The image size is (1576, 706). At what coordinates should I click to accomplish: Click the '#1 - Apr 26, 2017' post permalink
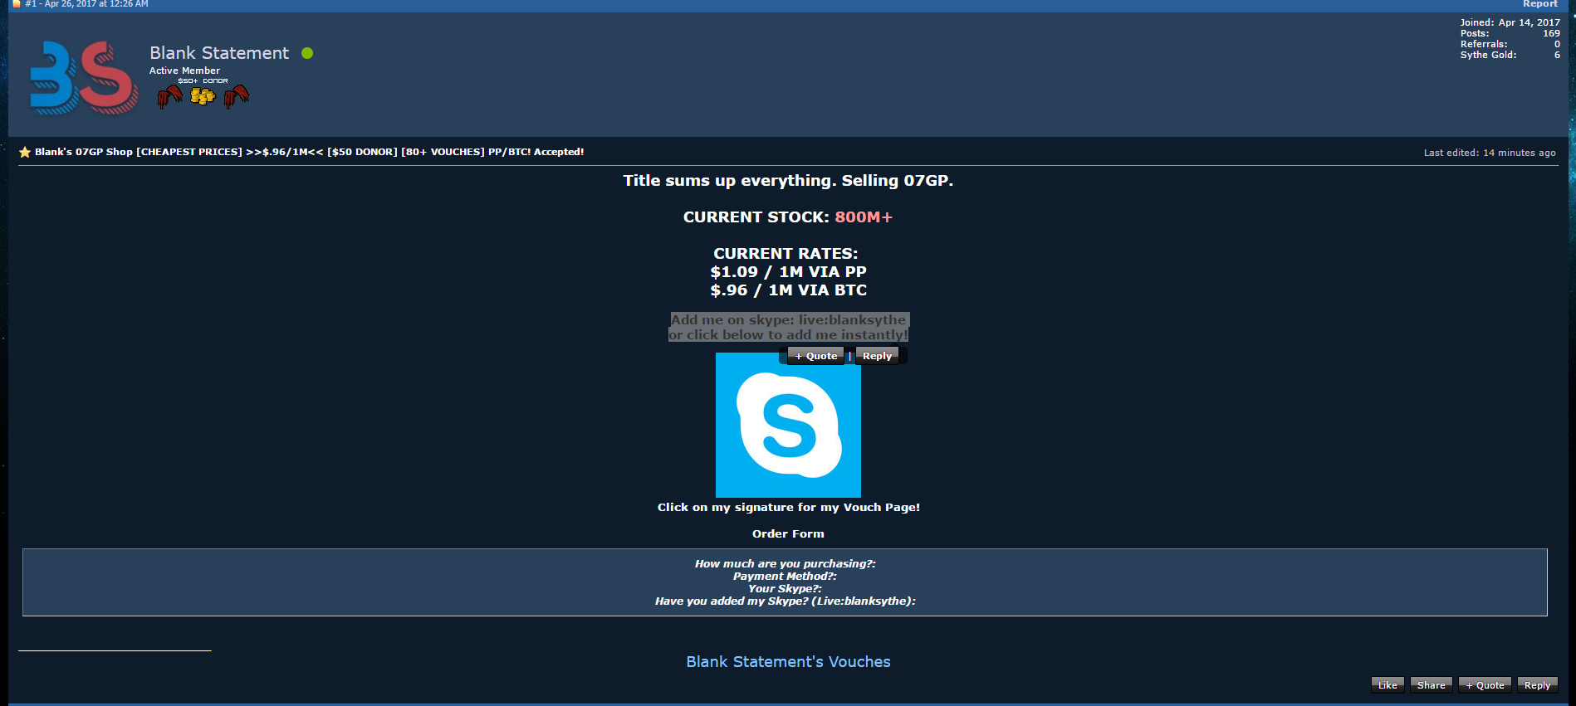pyautogui.click(x=86, y=4)
